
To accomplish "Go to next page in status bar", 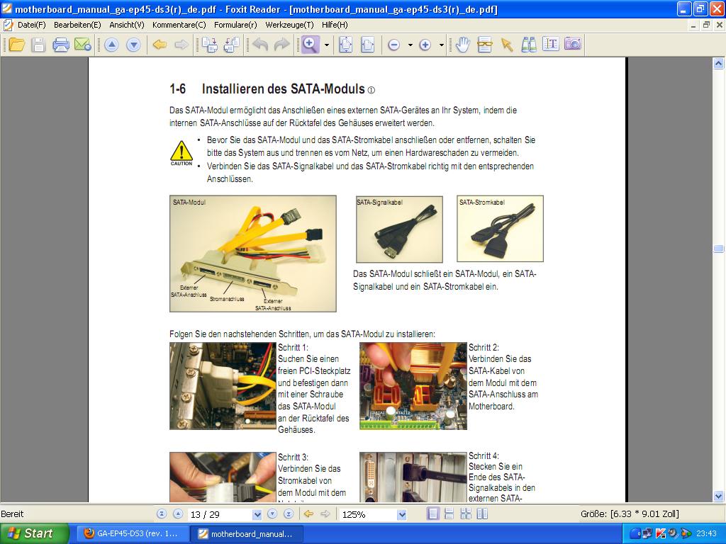I will click(272, 514).
